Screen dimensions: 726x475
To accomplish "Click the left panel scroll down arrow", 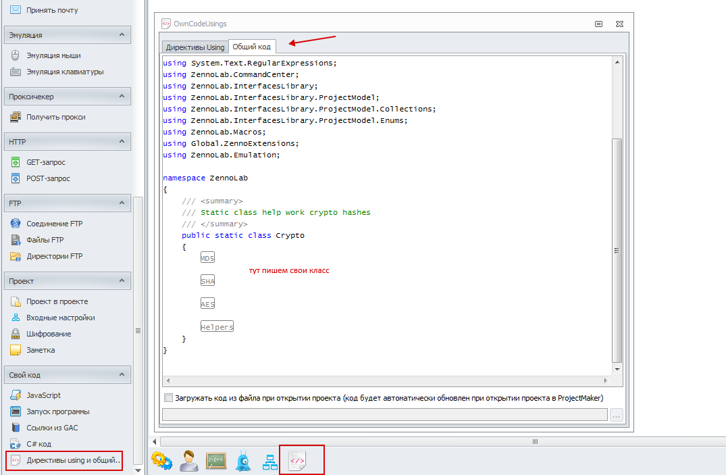I will tap(138, 470).
